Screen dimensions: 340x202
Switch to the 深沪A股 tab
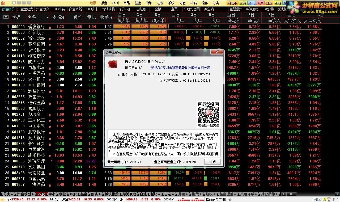point(125,9)
